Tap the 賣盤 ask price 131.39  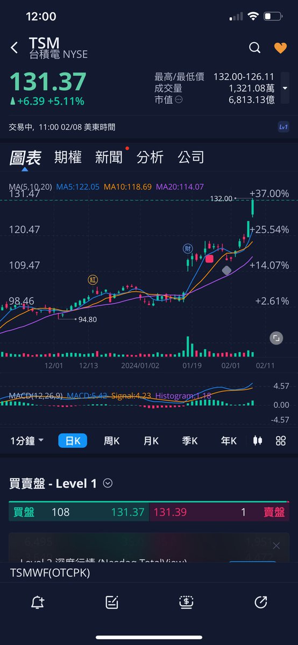pos(171,512)
